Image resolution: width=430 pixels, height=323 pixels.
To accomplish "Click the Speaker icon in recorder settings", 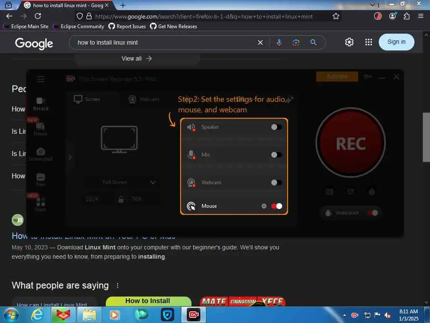I will pos(191,127).
